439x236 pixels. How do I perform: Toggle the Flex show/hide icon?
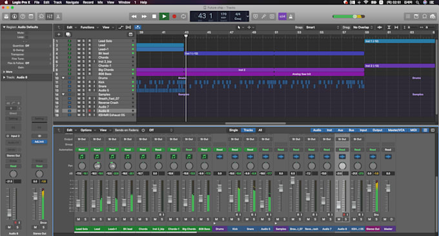click(128, 27)
